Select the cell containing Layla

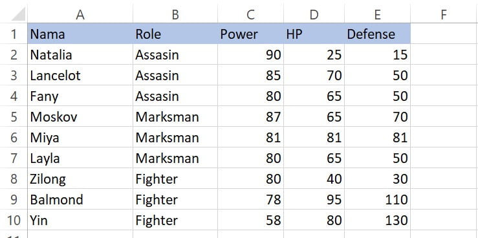[80, 158]
